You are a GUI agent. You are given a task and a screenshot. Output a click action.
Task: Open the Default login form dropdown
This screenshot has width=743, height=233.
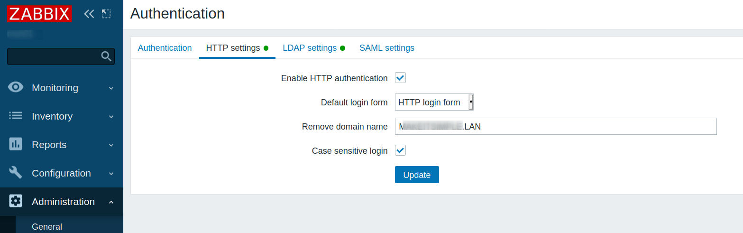tap(434, 102)
